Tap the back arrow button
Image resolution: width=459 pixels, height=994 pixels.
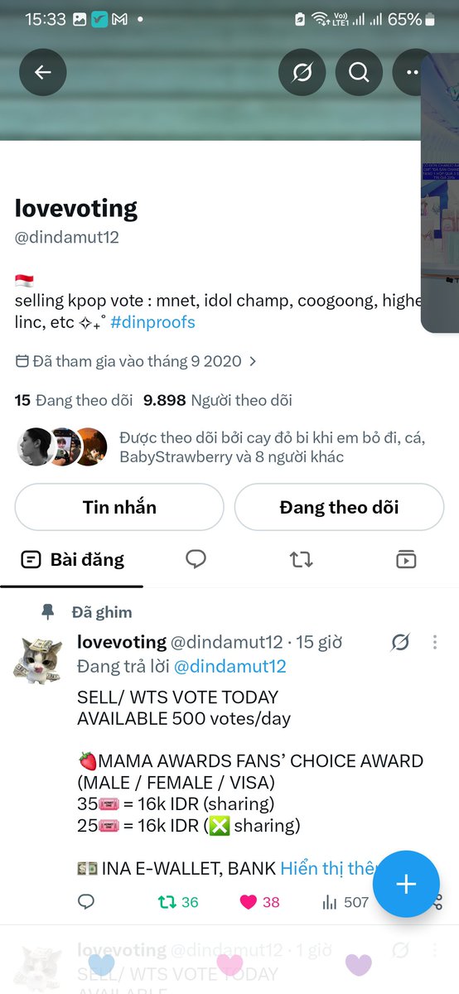click(x=42, y=73)
